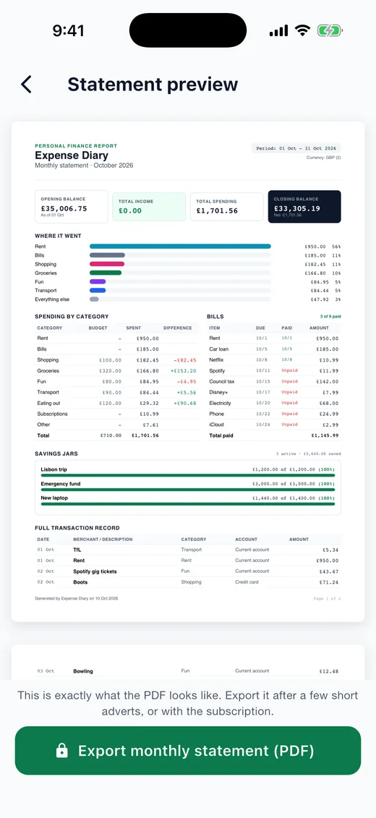Tap the FULL TRANSACTION RECORD heading
The width and height of the screenshot is (376, 818).
tap(77, 528)
